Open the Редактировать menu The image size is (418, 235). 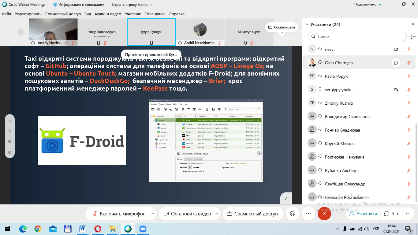tap(28, 14)
